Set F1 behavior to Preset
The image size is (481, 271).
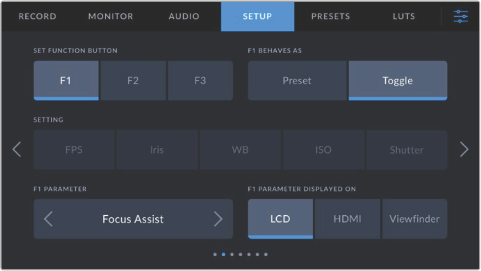click(297, 81)
